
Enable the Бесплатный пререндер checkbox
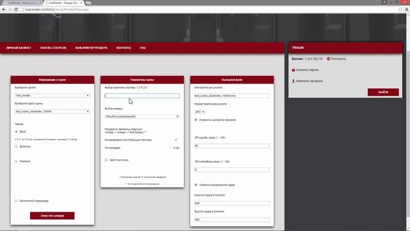(x=16, y=201)
